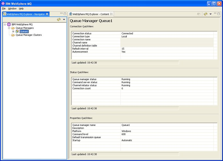This screenshot has height=161, width=223.
Task: Click the Connection name row label
Action: (x=81, y=40)
